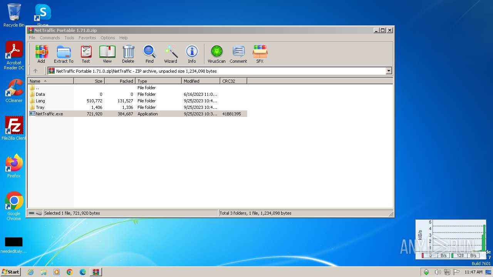This screenshot has width=493, height=277.
Task: Open the Options menu
Action: pyautogui.click(x=108, y=38)
